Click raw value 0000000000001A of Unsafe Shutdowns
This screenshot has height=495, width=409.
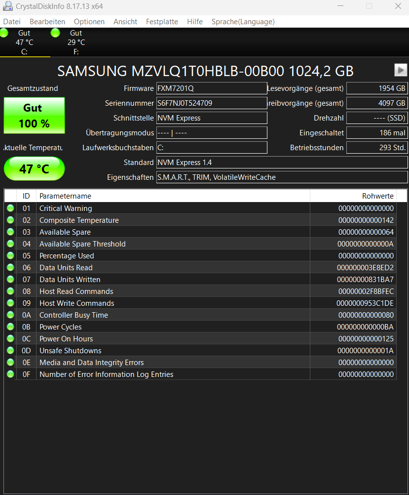pos(366,351)
